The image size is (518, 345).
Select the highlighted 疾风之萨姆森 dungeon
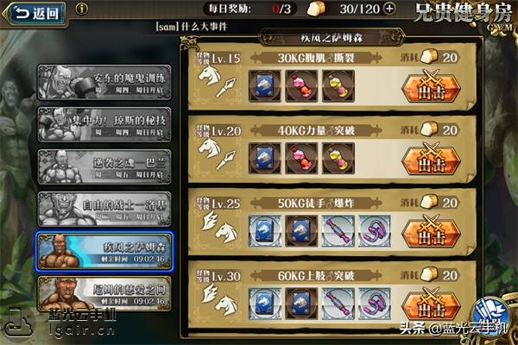pyautogui.click(x=104, y=252)
